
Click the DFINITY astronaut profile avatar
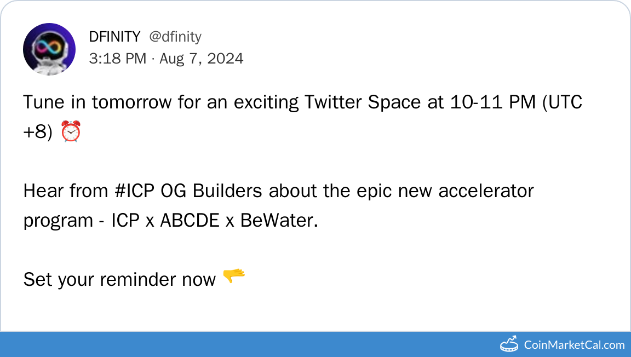click(x=49, y=49)
